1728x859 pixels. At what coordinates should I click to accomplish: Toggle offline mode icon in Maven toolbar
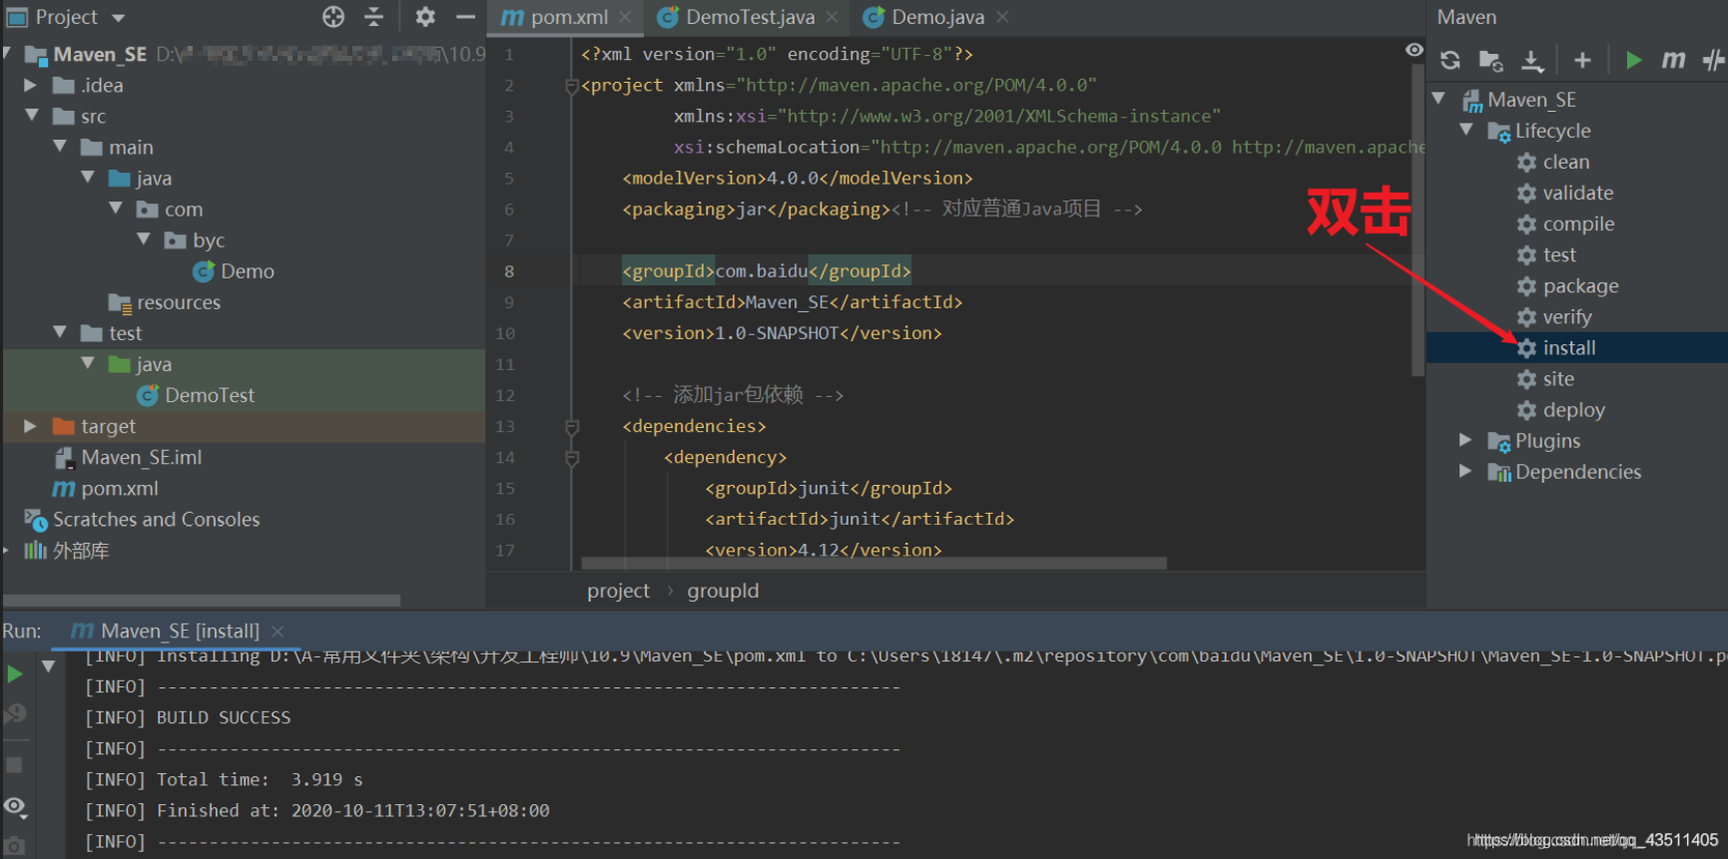click(1714, 61)
